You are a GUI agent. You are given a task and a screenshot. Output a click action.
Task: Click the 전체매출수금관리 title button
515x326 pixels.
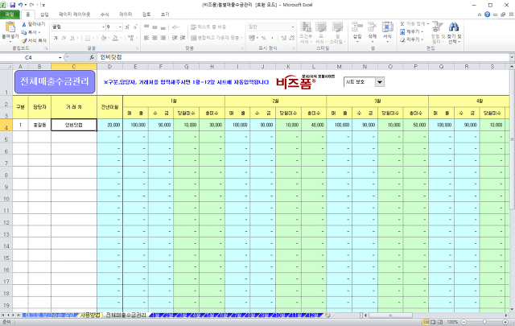[x=55, y=81]
